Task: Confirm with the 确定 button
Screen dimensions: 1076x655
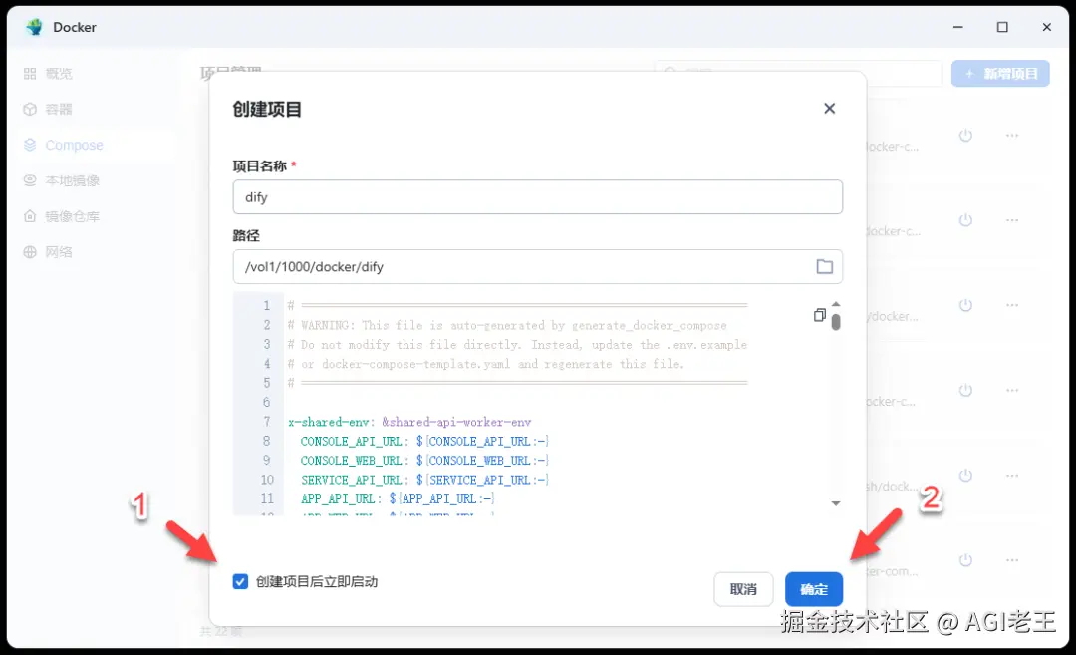Action: tap(814, 589)
